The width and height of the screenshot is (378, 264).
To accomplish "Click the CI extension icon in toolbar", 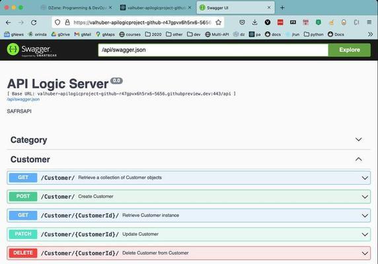I will point(357,22).
